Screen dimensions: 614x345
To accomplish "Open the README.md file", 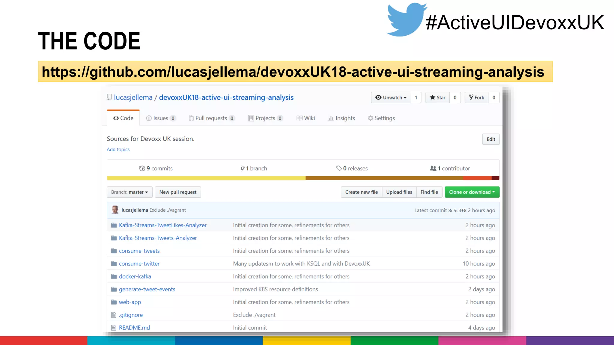I will pyautogui.click(x=134, y=328).
